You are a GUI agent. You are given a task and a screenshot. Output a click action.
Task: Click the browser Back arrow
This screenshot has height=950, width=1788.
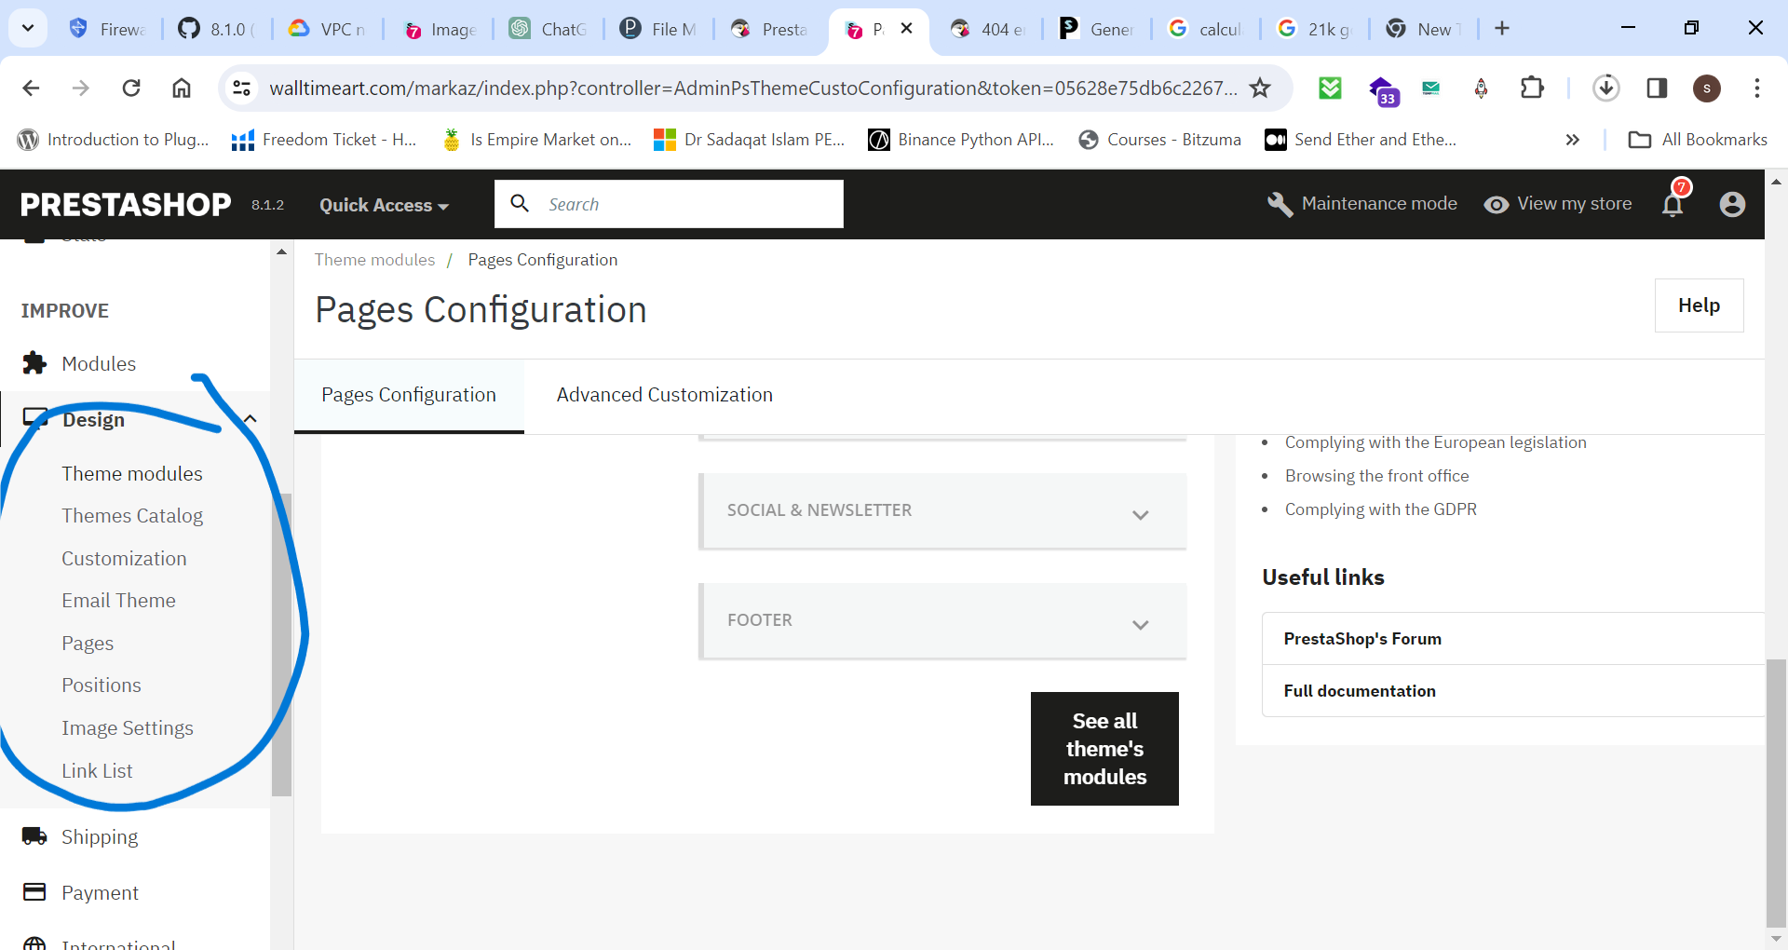pyautogui.click(x=31, y=88)
